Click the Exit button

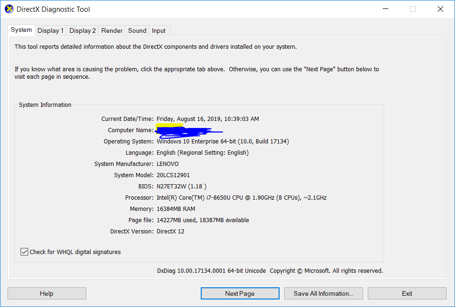pyautogui.click(x=407, y=293)
